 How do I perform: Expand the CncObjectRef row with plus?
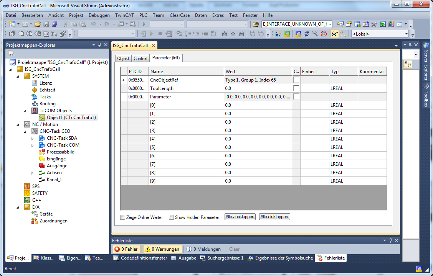pyautogui.click(x=124, y=80)
